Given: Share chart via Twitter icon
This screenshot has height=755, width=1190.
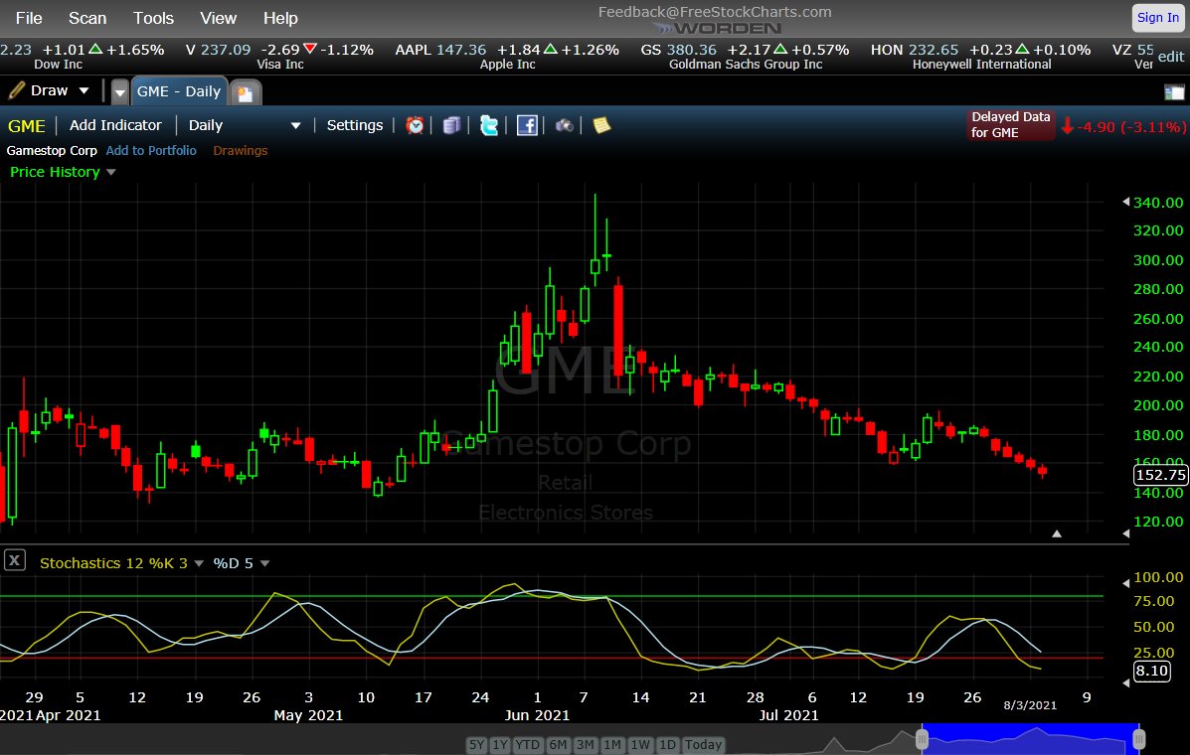Looking at the screenshot, I should coord(489,125).
